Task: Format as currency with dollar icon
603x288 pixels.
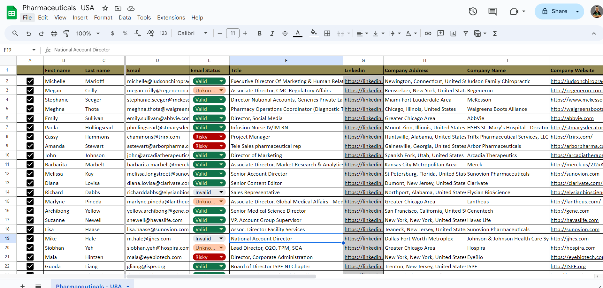Action: 112,33
